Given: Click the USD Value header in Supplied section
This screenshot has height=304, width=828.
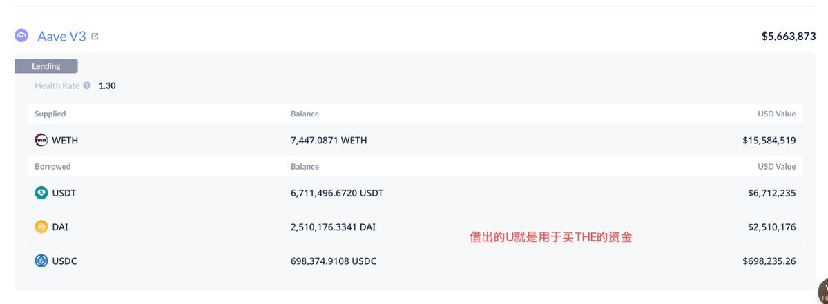Looking at the screenshot, I should click(x=776, y=114).
